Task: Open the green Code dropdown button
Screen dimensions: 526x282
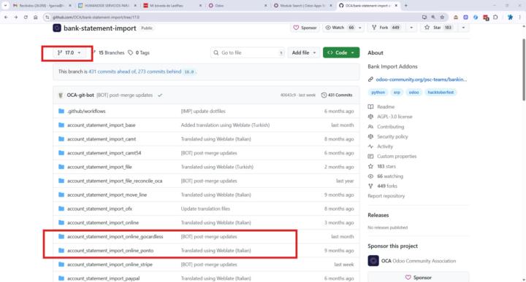Action: tap(341, 53)
